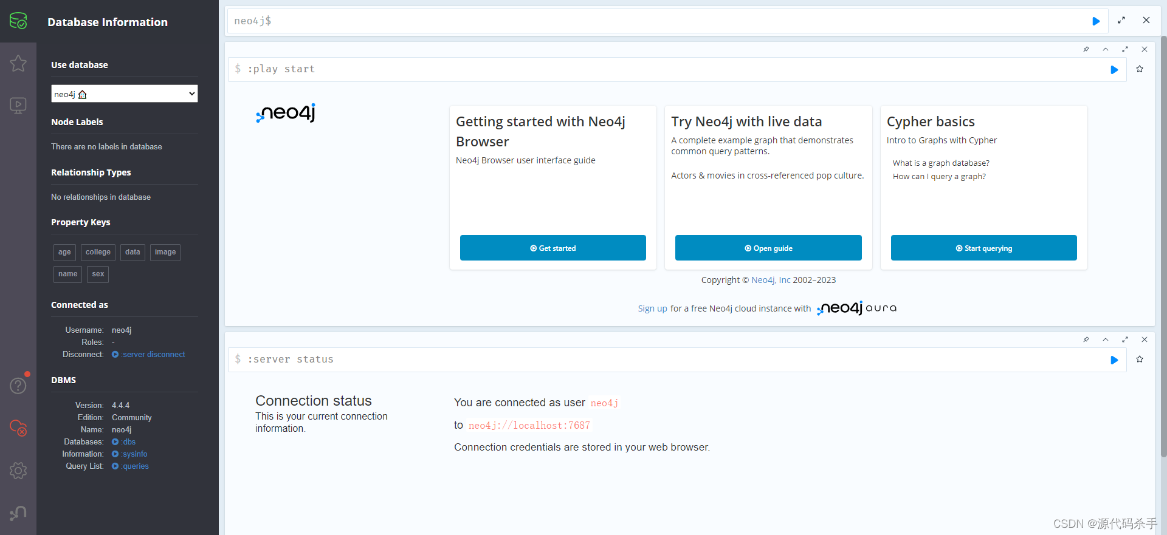
Task: Open the Use database dropdown
Action: [x=125, y=94]
